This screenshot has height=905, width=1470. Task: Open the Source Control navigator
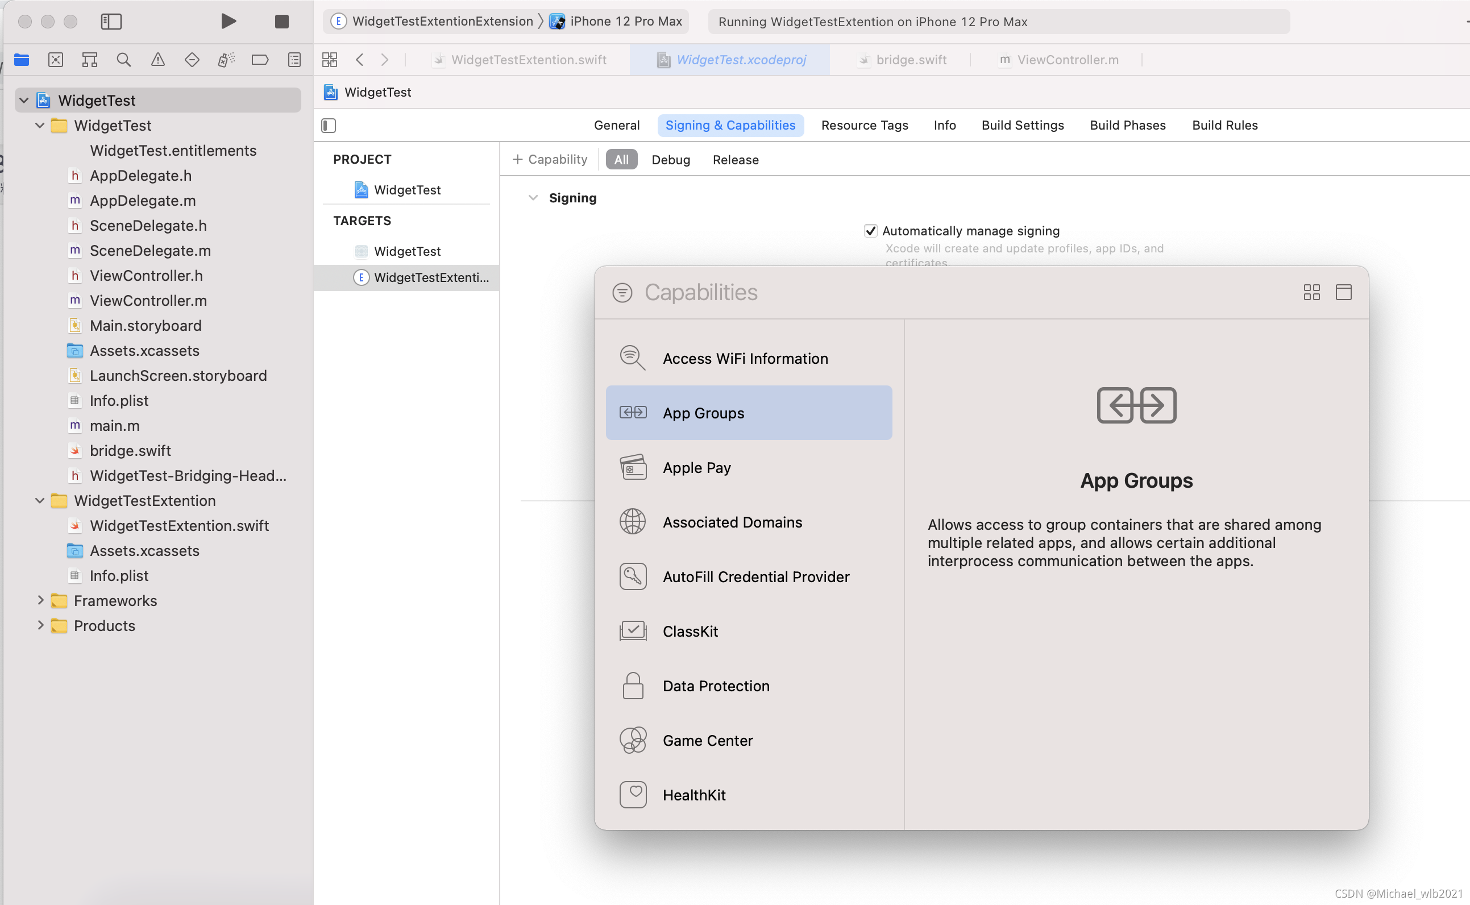56,59
